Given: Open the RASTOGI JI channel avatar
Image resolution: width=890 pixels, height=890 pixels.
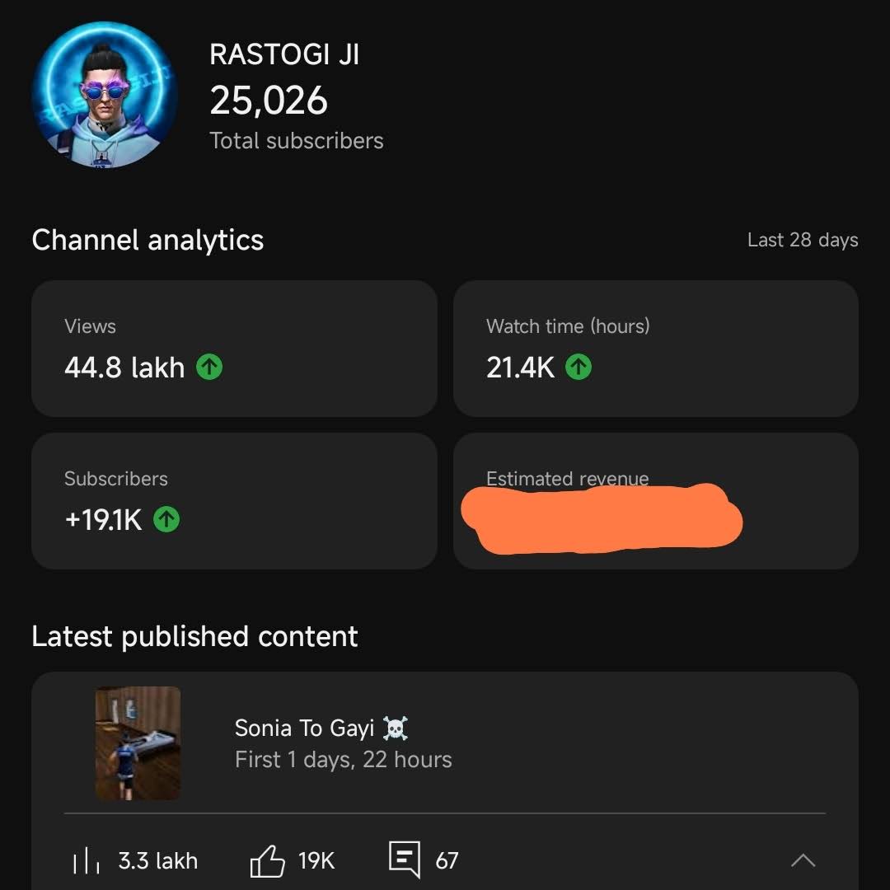Looking at the screenshot, I should pos(105,95).
